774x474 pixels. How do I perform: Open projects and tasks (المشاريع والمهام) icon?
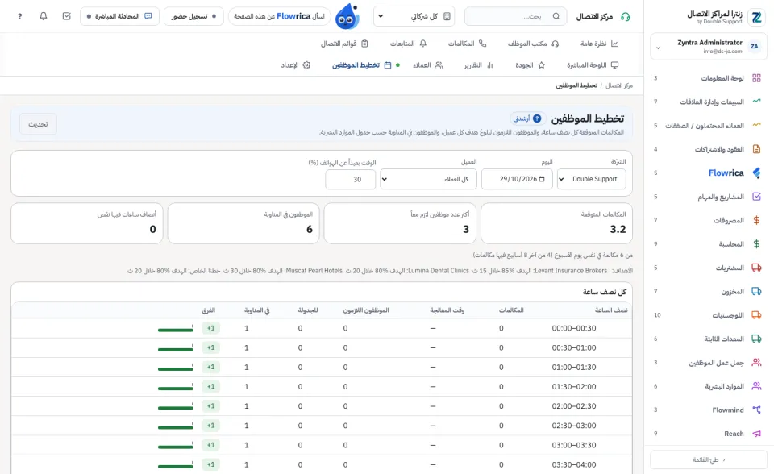pos(756,197)
